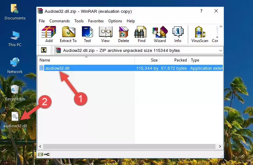Run the VirusScan tool
The width and height of the screenshot is (253, 165).
point(200,34)
